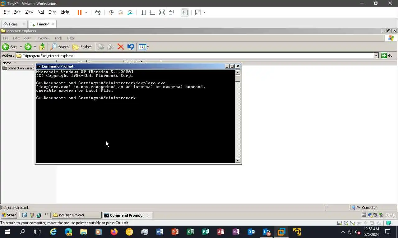Image resolution: width=398 pixels, height=238 pixels.
Task: Click Search in the explorer toolbar
Action: [60, 47]
